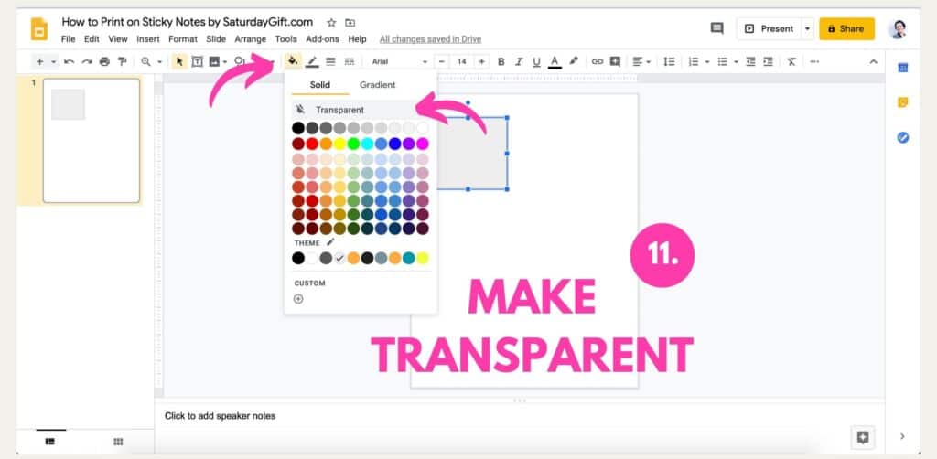Open Google Keep side panel icon
The width and height of the screenshot is (937, 459).
(903, 102)
